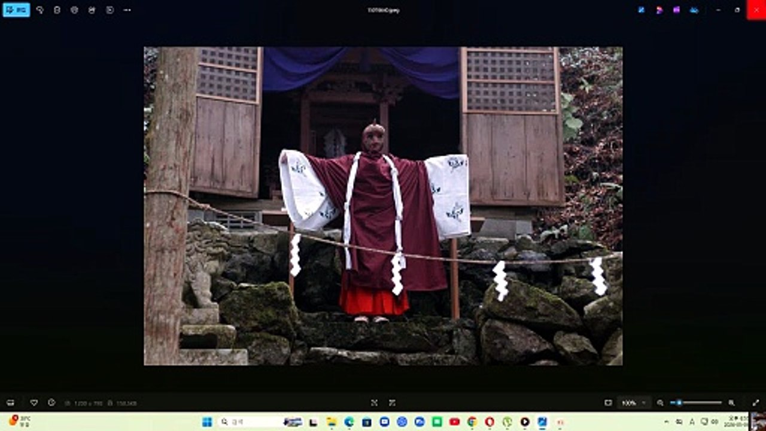This screenshot has height=431, width=766.
Task: Toggle the heart favorite icon
Action: (34, 403)
